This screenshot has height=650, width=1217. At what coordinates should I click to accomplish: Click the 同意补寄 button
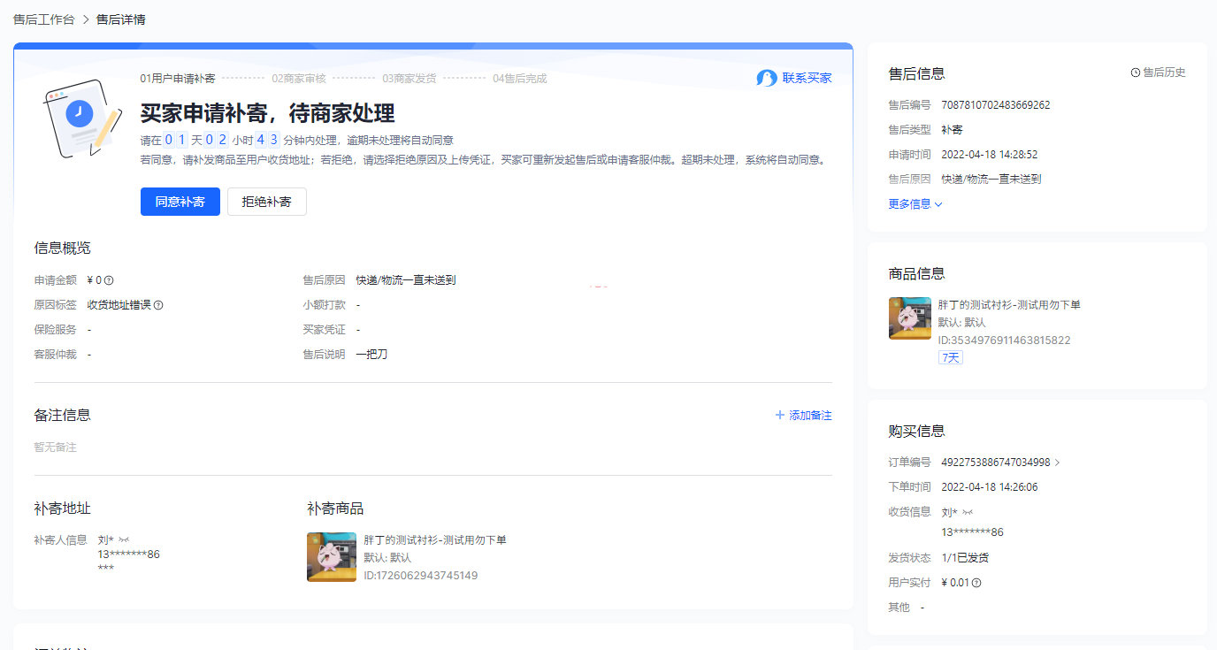[x=180, y=202]
